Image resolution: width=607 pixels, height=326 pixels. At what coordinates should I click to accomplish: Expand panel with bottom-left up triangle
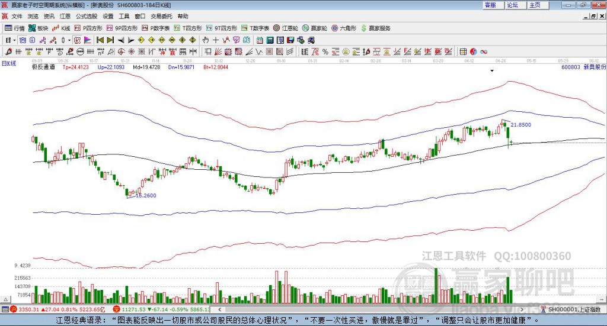[x=5, y=299]
